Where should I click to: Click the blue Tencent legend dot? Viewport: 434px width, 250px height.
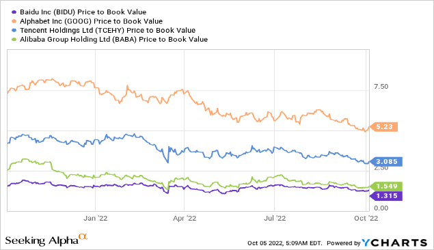point(14,31)
